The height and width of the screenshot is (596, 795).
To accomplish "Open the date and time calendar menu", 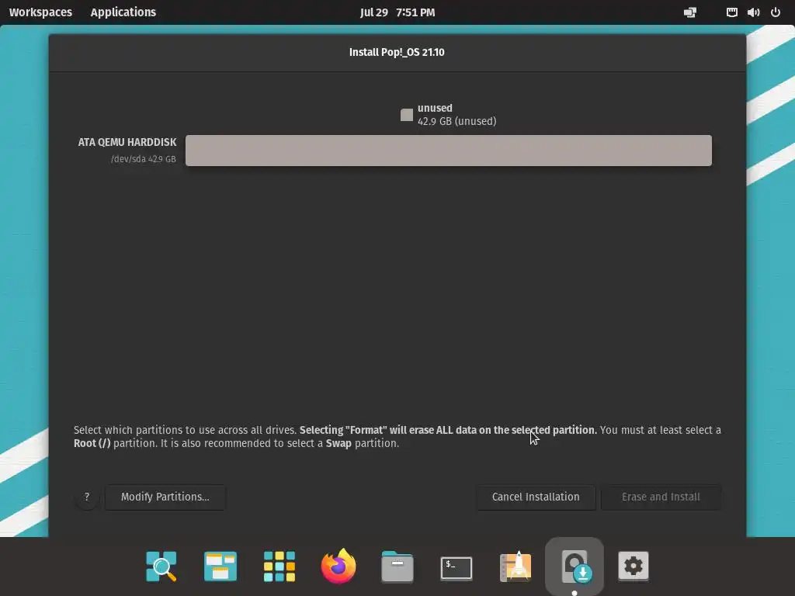I will click(x=397, y=12).
